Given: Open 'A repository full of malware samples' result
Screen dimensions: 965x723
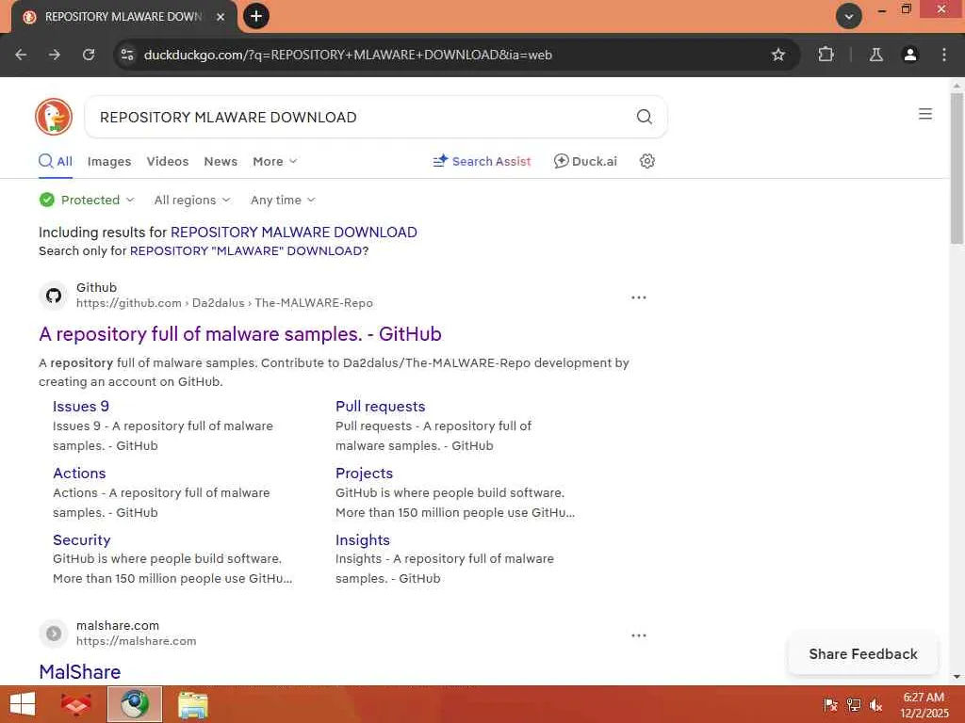Looking at the screenshot, I should pos(240,334).
